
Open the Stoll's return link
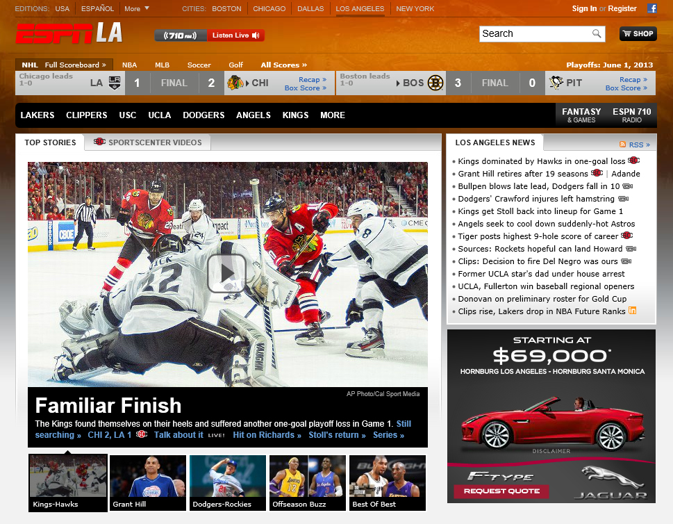pos(337,434)
